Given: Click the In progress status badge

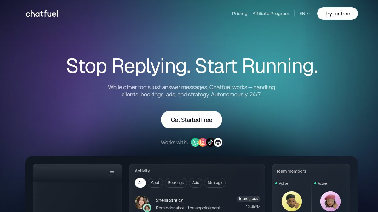Looking at the screenshot, I should [248, 199].
